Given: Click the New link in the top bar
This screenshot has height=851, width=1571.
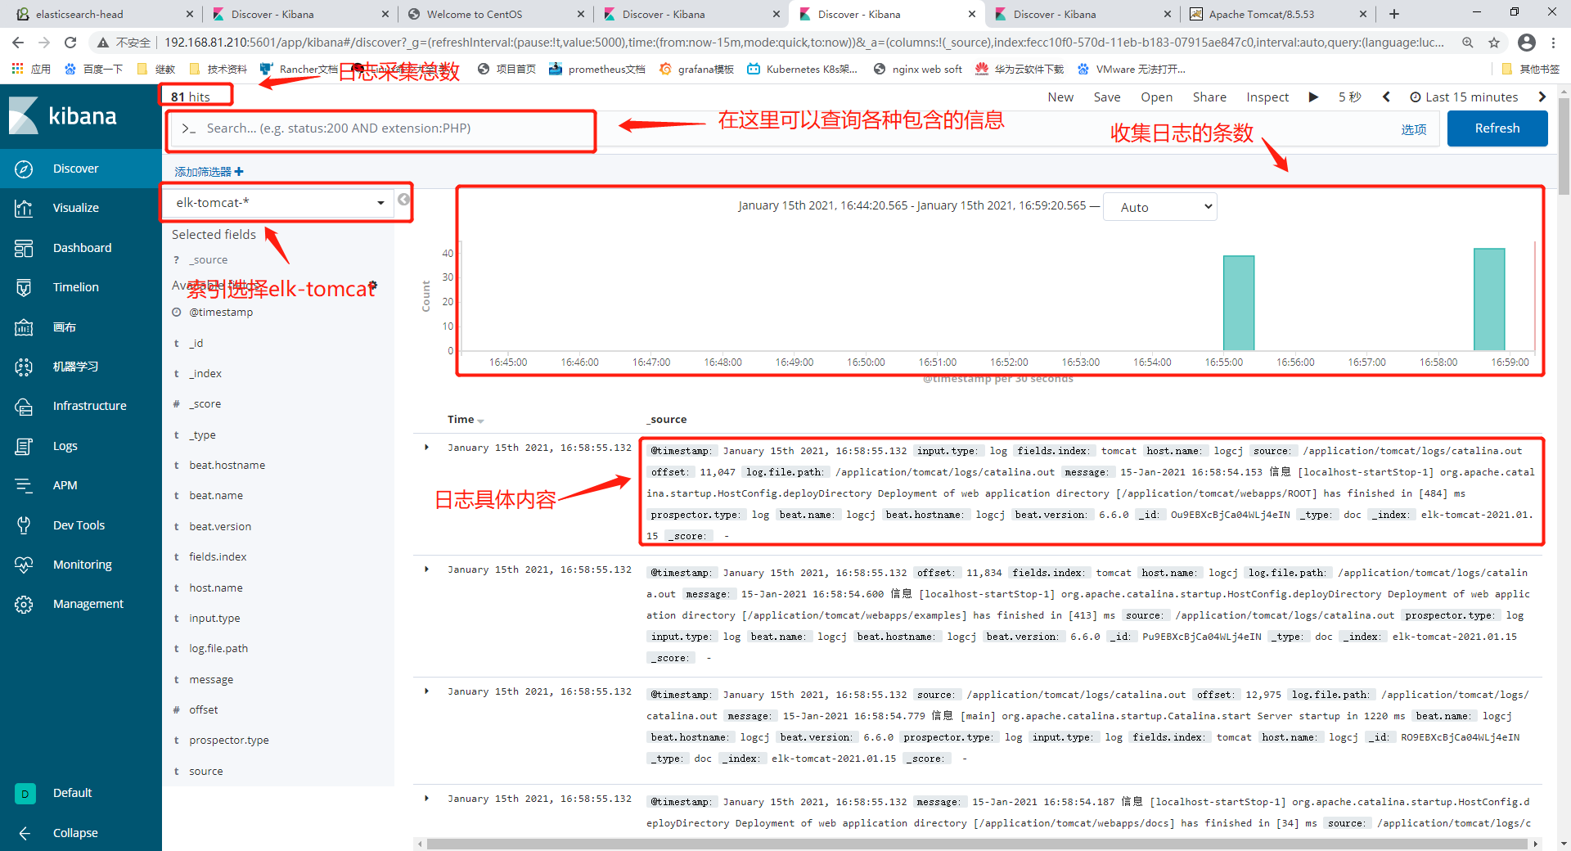Looking at the screenshot, I should (x=1060, y=97).
